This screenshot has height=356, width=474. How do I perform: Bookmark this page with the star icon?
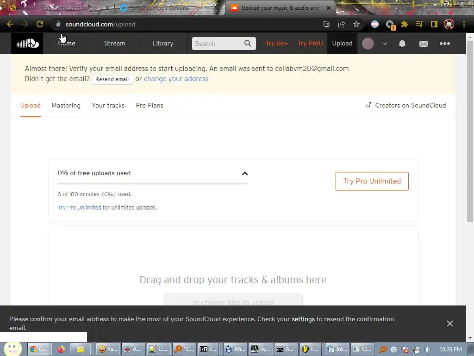(356, 24)
